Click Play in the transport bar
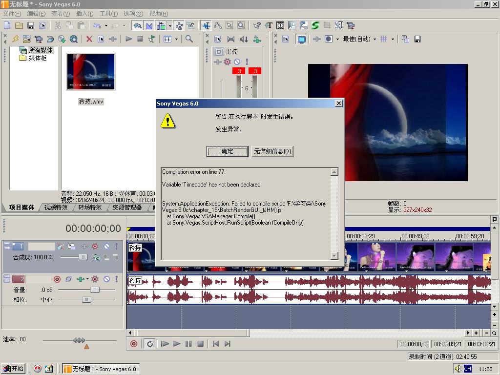The width and height of the screenshot is (500, 375). click(x=177, y=344)
